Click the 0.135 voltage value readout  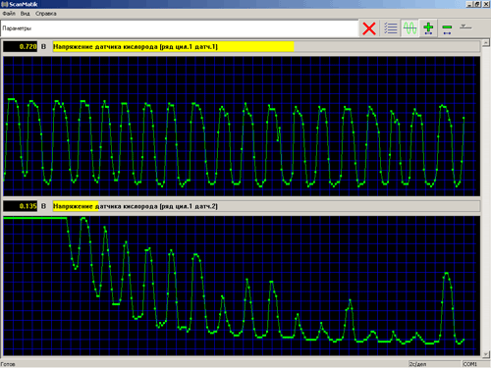coord(21,206)
